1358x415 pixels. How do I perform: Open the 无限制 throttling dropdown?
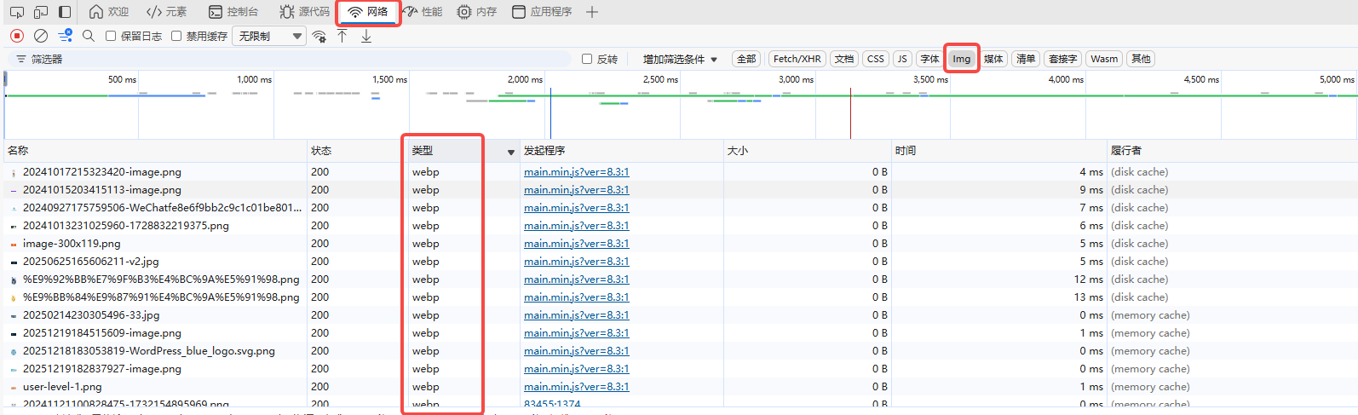coord(269,36)
